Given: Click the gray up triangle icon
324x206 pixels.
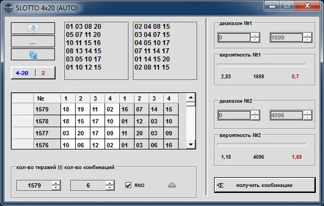Looking at the screenshot, I should 172,185.
